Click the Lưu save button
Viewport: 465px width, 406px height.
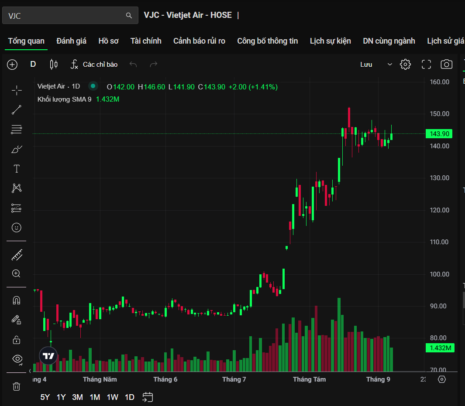[x=366, y=65]
